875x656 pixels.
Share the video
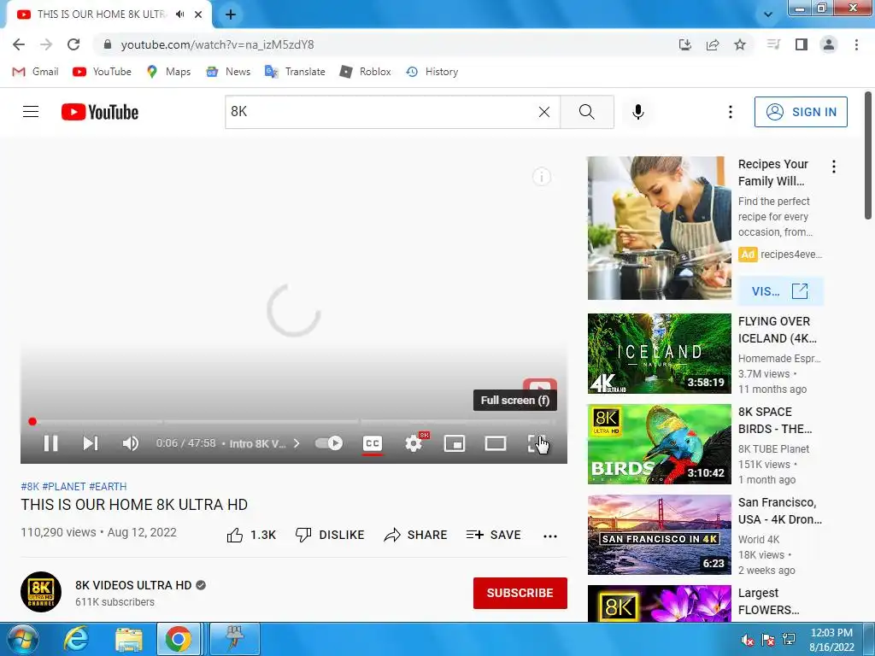pos(415,535)
